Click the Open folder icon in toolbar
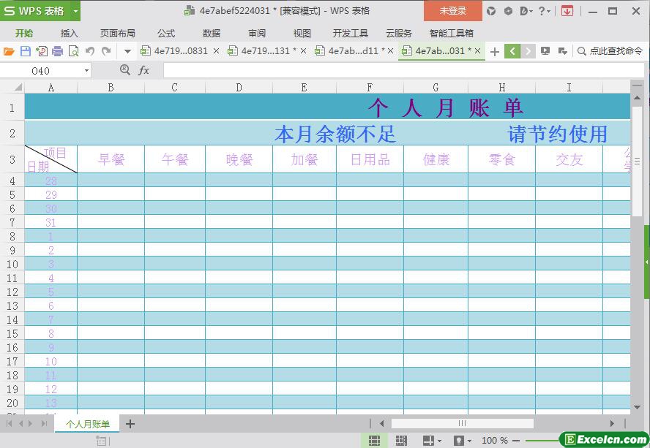 [x=9, y=51]
